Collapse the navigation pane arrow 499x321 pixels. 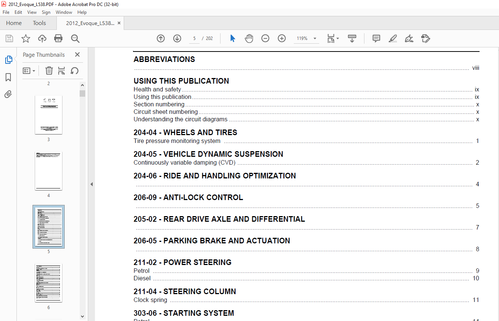coord(92,184)
